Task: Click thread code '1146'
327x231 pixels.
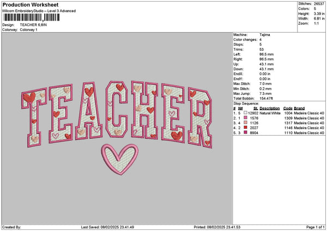Action: pos(288,128)
